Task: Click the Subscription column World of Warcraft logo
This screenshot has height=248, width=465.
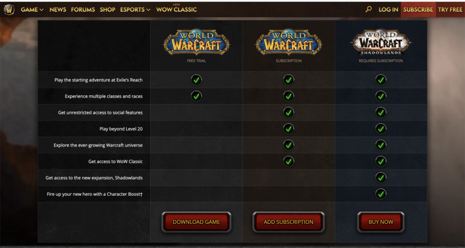Action: pos(288,42)
